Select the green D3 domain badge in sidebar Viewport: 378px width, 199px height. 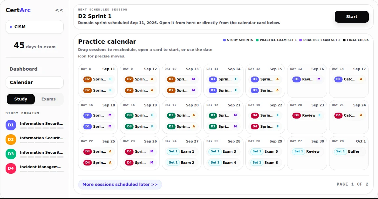click(11, 154)
